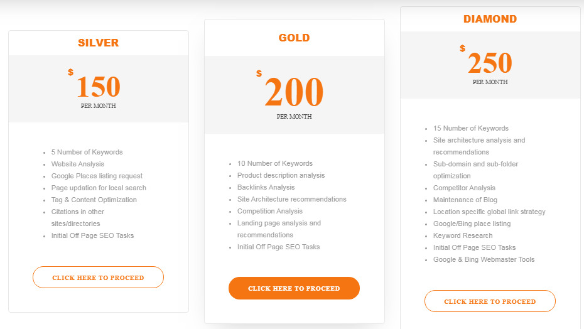
Task: Click the Diamond plan proceed button
Action: coord(490,301)
